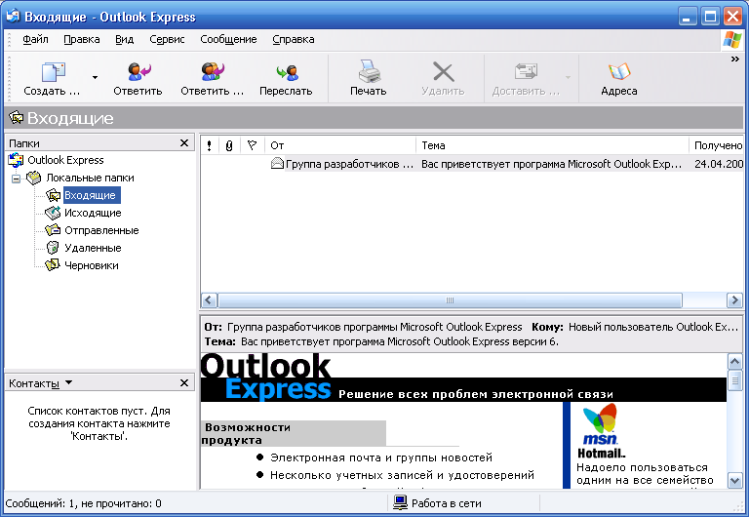Select the Отправленные folder
The image size is (749, 517).
tap(101, 230)
